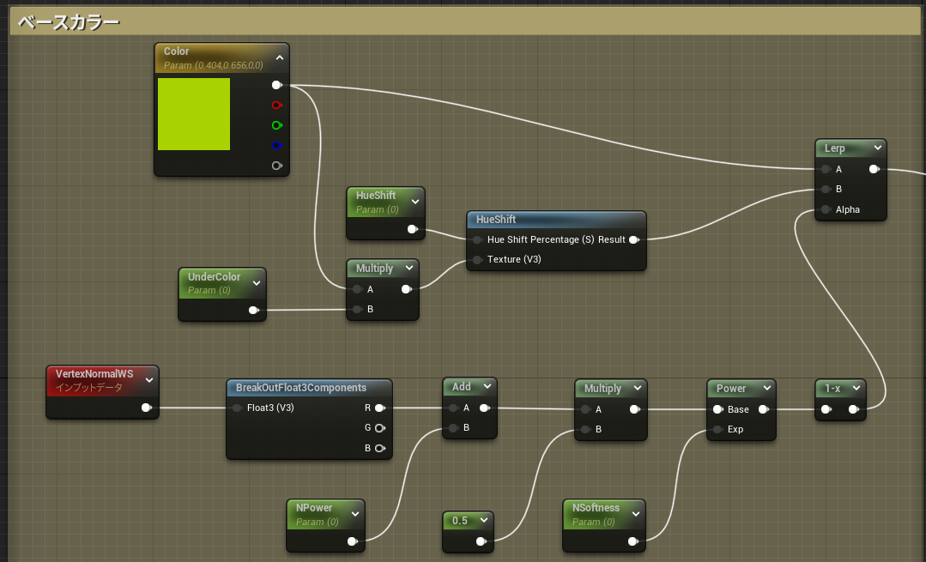926x562 pixels.
Task: Click the Lerp A input pin
Action: (826, 169)
